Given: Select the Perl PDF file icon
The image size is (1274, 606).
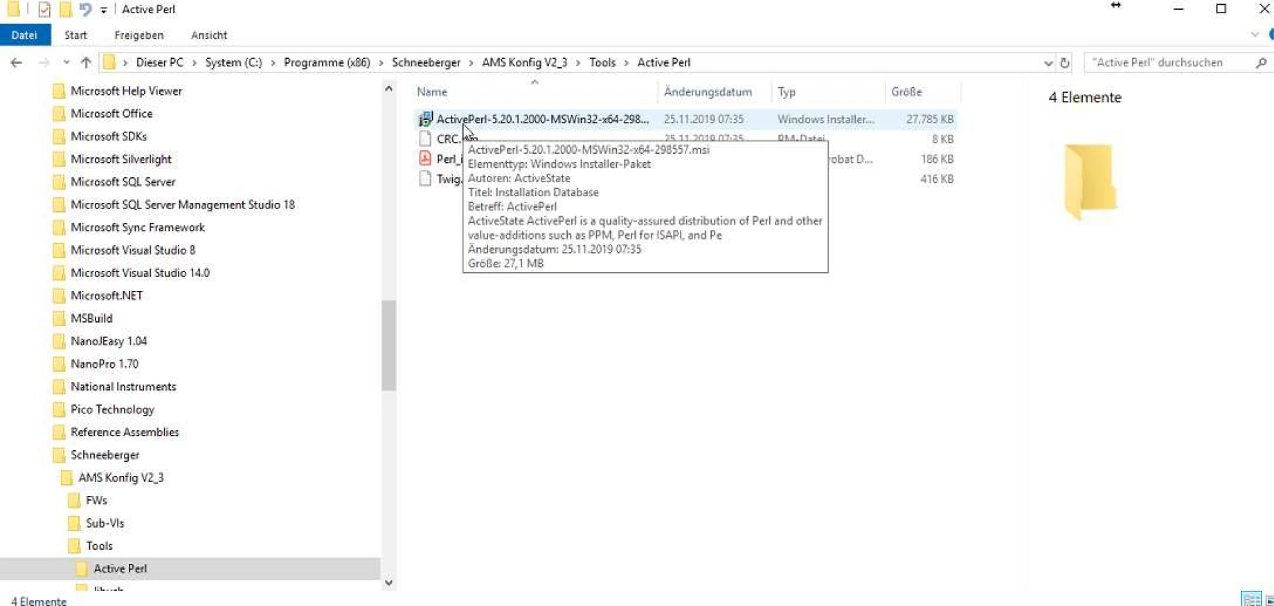Looking at the screenshot, I should (425, 159).
